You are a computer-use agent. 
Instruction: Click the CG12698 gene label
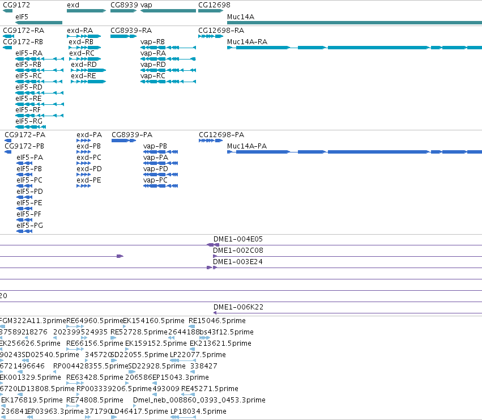(214, 5)
